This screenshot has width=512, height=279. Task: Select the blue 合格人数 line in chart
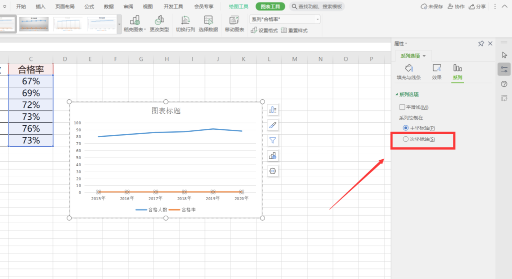point(170,132)
